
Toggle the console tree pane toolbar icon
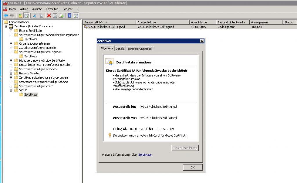point(27,16)
